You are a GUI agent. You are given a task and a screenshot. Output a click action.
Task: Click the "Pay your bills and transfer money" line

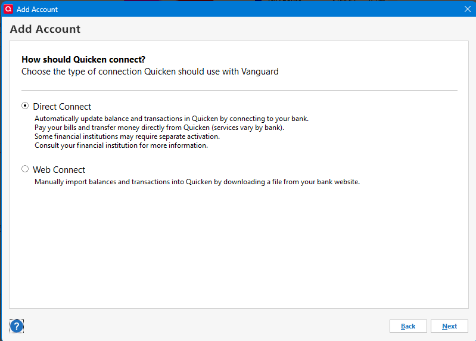[159, 128]
